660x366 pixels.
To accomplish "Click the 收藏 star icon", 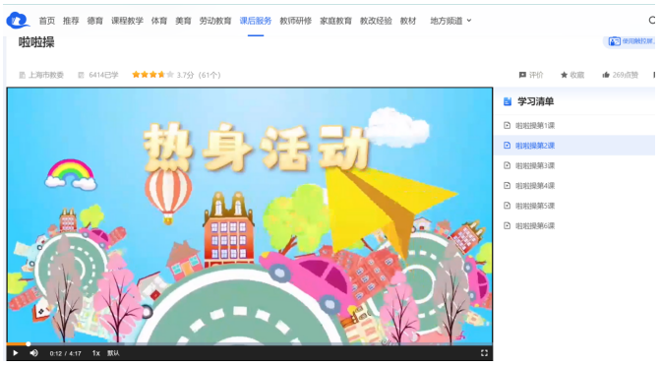I will coord(564,75).
